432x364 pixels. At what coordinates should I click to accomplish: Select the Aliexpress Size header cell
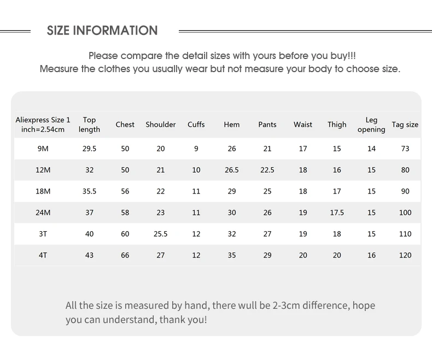click(43, 125)
